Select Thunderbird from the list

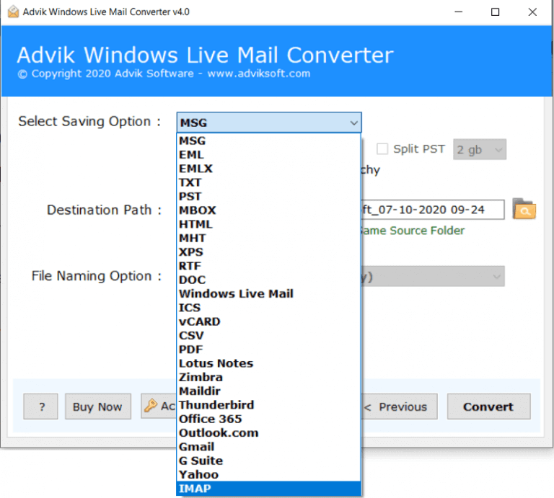coord(268,405)
